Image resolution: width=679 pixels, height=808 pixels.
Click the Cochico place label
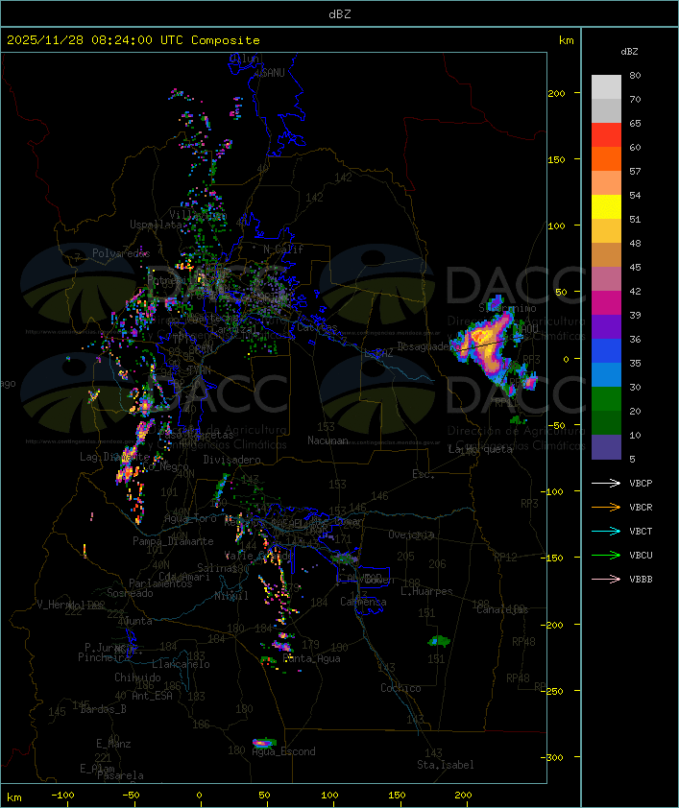pyautogui.click(x=400, y=688)
